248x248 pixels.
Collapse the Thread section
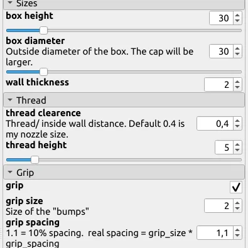pyautogui.click(x=10, y=100)
